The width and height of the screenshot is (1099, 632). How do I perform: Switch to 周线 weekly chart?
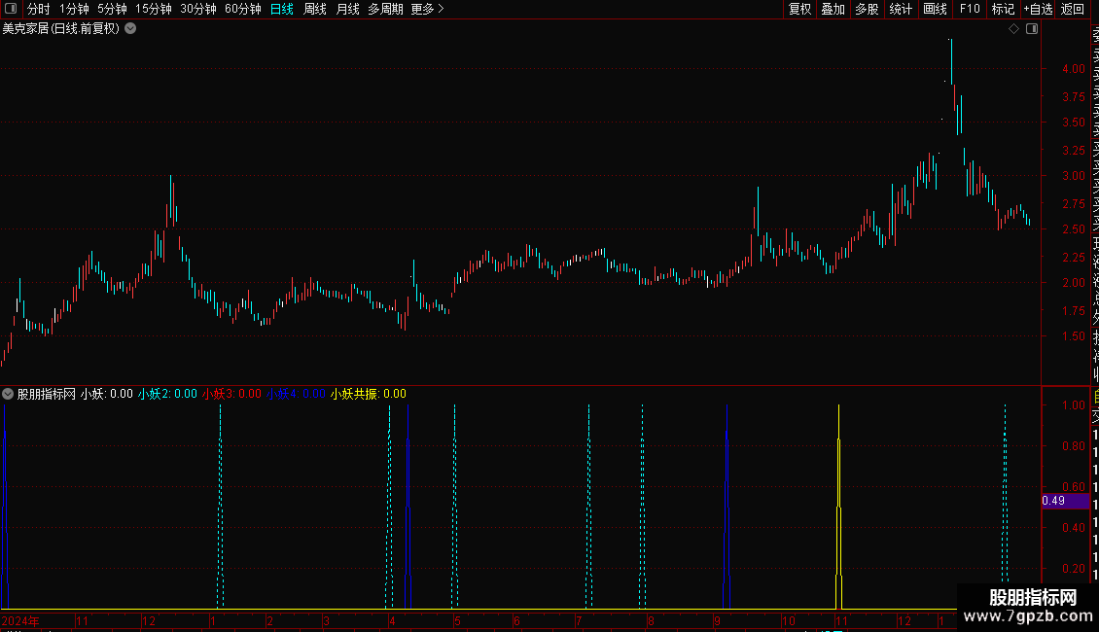tap(315, 9)
